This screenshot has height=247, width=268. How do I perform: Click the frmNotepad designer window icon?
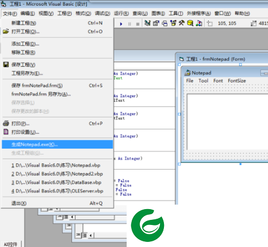[181, 59]
